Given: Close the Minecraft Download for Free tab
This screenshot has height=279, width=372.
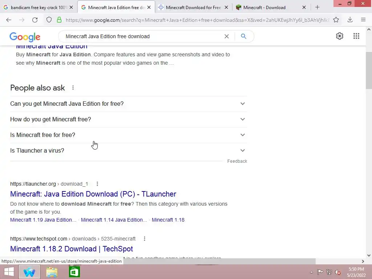Looking at the screenshot, I should coord(226,7).
